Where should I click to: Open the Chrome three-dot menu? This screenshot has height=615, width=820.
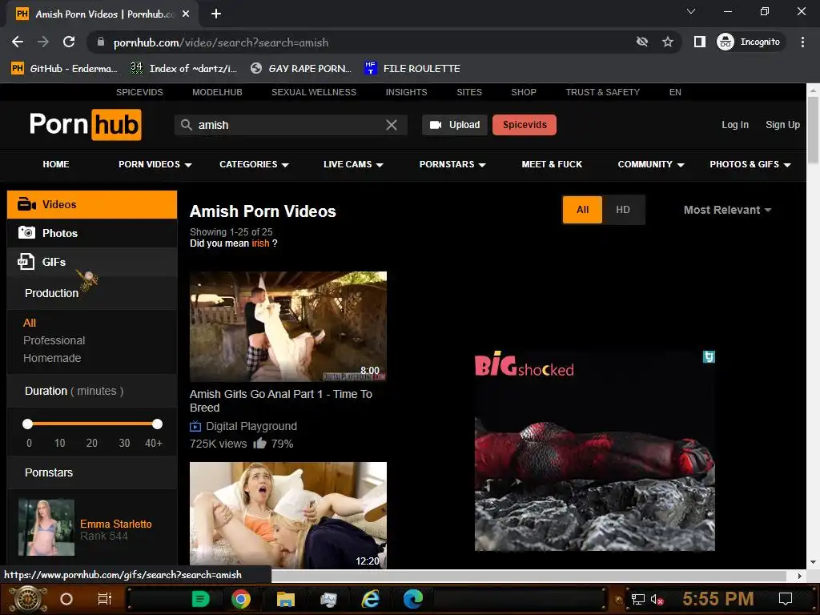tap(802, 42)
